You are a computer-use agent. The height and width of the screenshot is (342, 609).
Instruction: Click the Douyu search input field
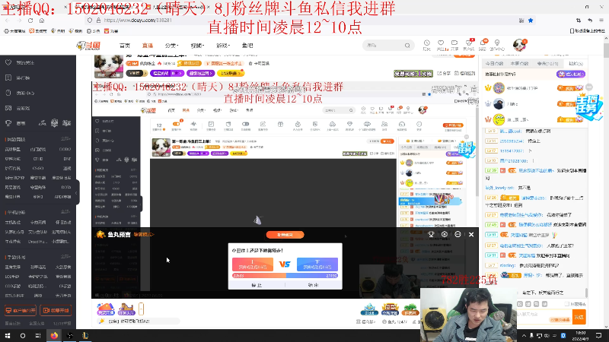click(x=383, y=46)
